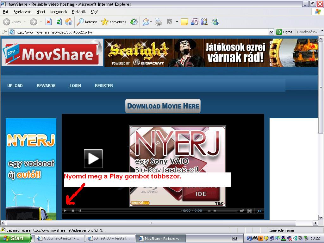Viewport: 324px width, 243px height.
Task: Click the horizontal scrollbar right arrow
Action: click(315, 223)
